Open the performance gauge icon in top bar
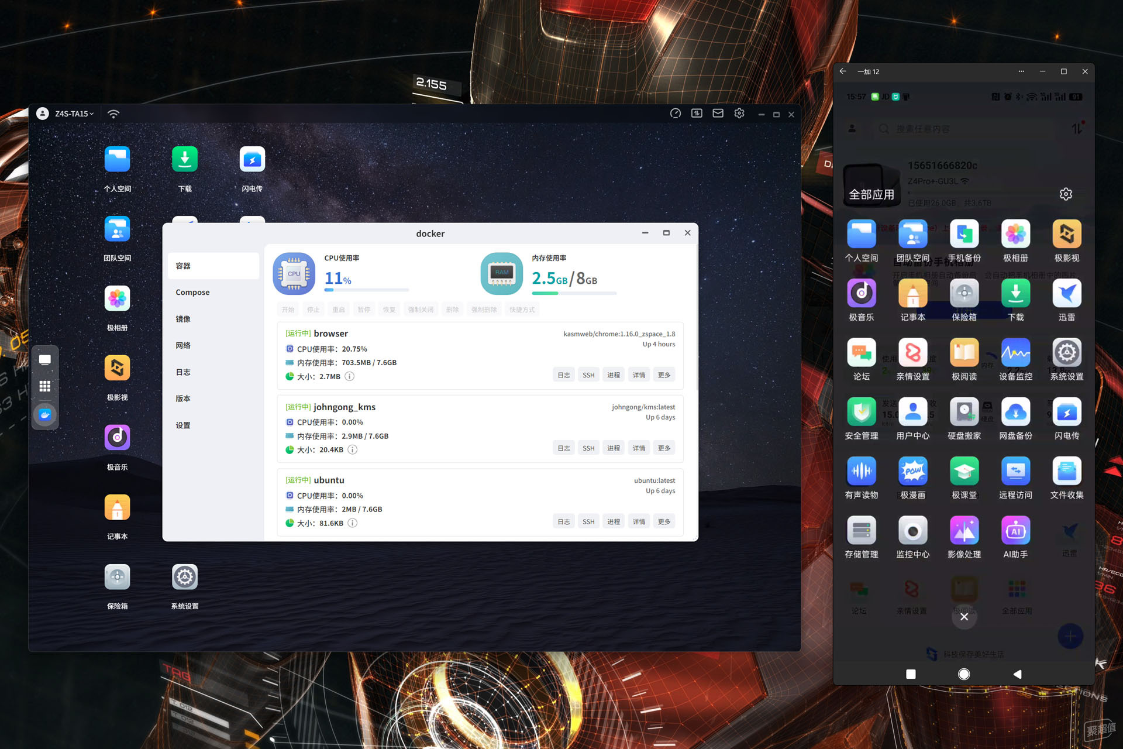Screen dimensions: 1123x749 675,114
